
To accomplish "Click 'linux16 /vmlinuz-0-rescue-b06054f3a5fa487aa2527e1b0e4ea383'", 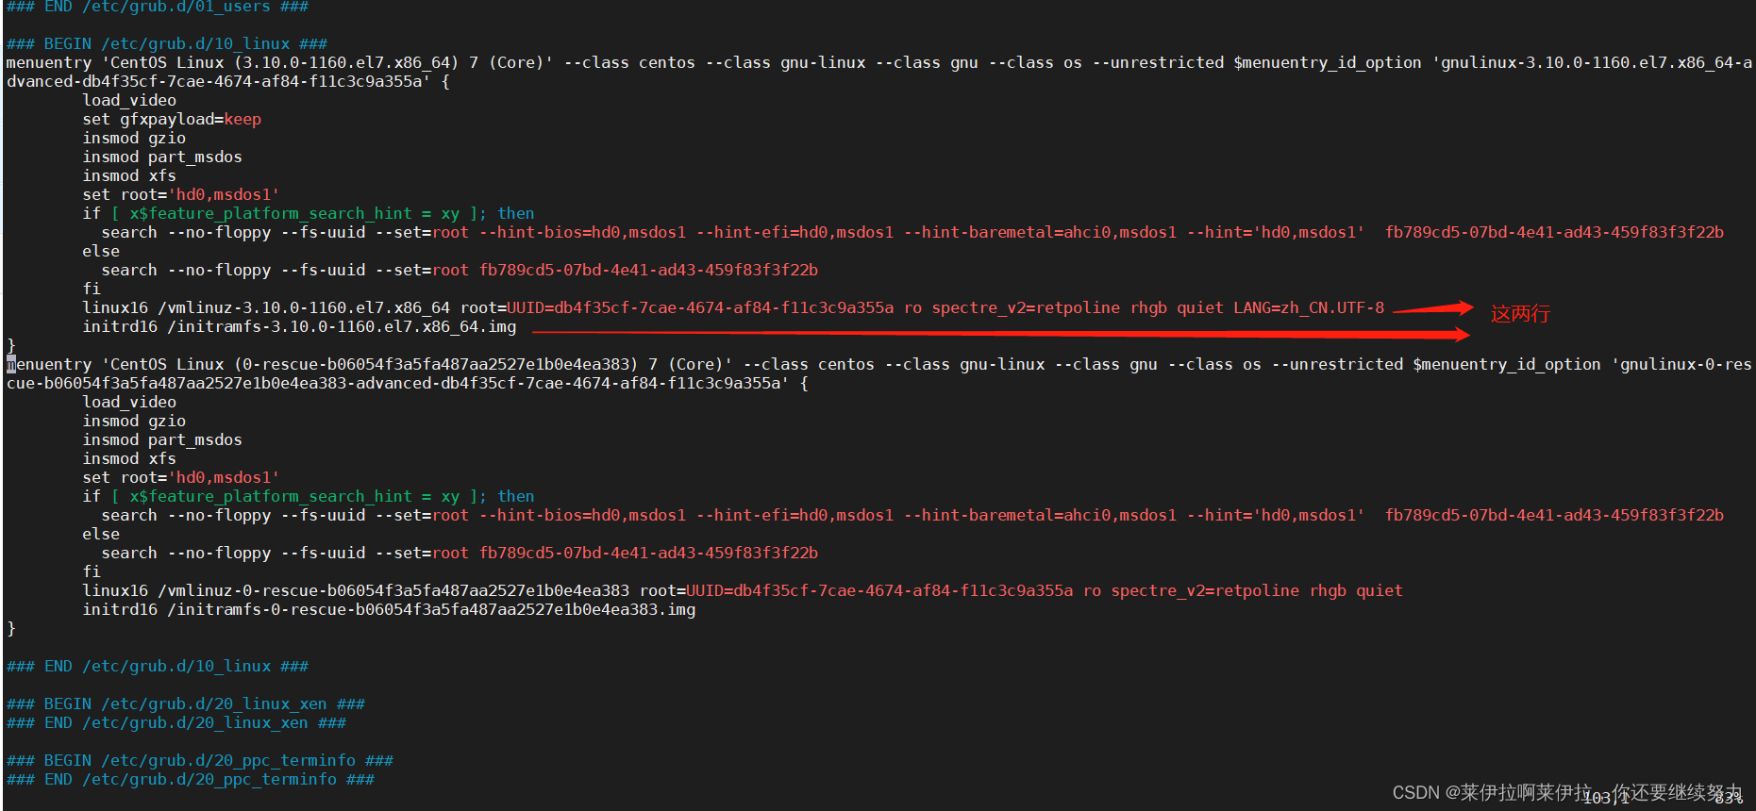I will coord(356,590).
